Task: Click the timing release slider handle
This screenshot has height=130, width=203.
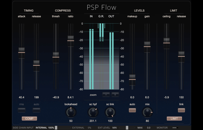Action: click(x=36, y=65)
